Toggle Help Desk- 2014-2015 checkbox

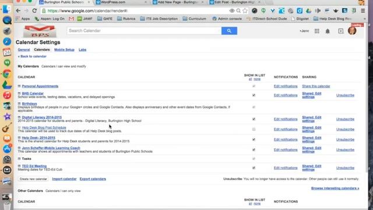click(254, 139)
